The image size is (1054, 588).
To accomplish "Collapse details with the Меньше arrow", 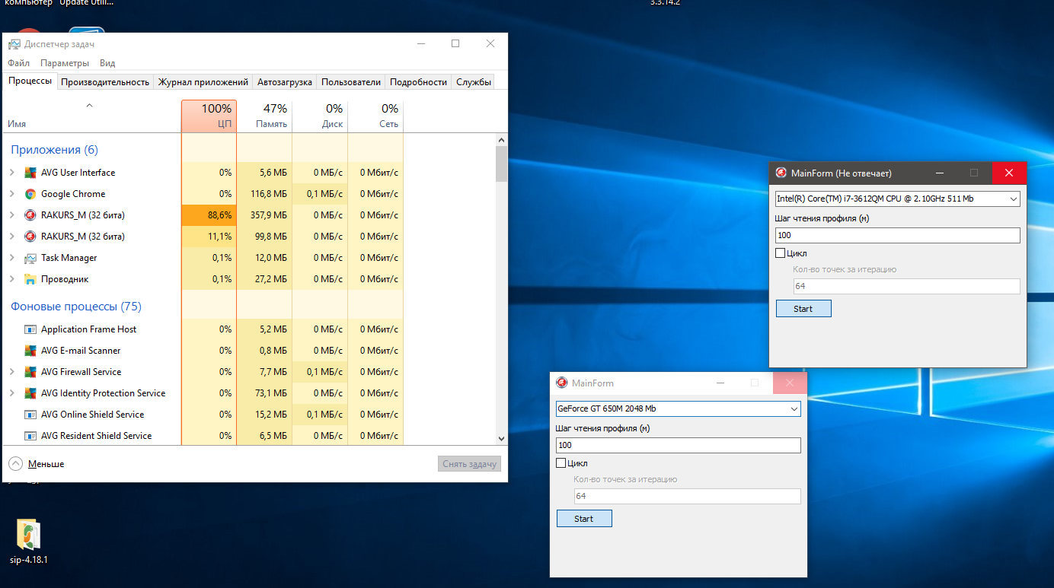I will [x=15, y=463].
